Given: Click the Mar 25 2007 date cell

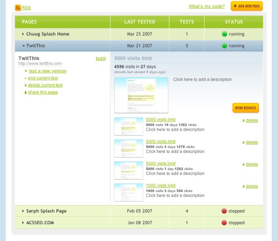Looking at the screenshot, I should pyautogui.click(x=139, y=34).
